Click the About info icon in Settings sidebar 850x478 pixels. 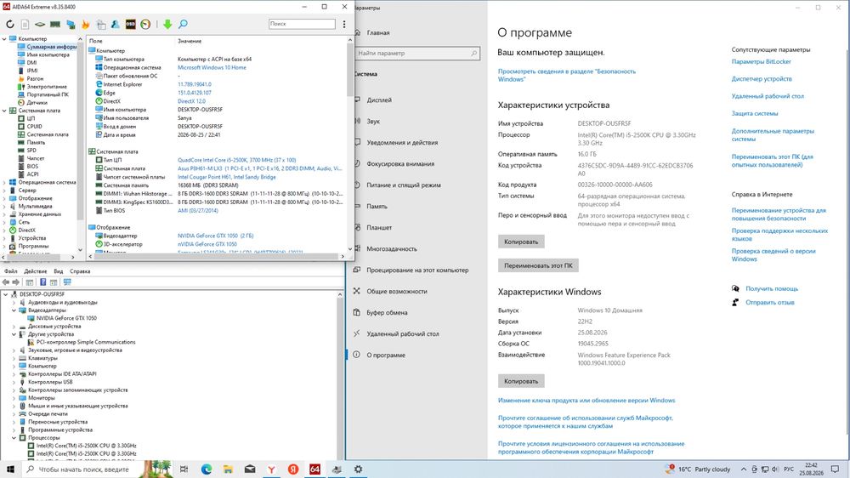pos(357,355)
